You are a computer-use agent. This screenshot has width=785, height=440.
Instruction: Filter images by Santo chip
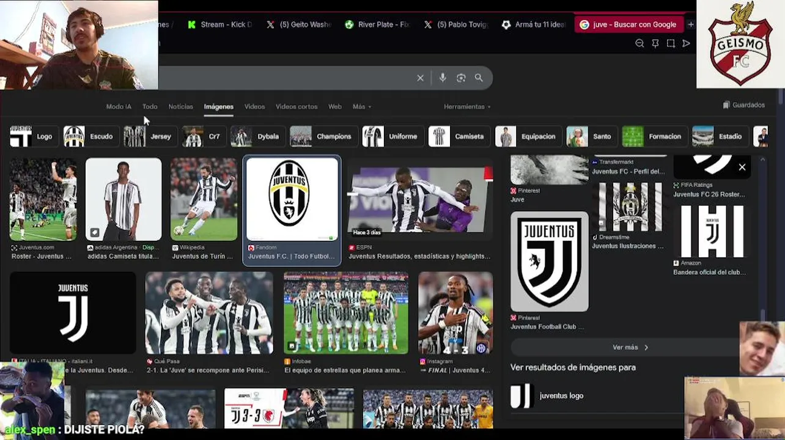591,136
